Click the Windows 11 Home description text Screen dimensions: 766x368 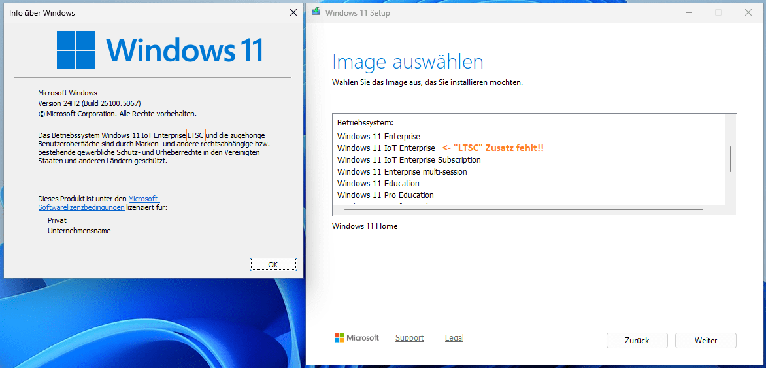click(x=365, y=226)
